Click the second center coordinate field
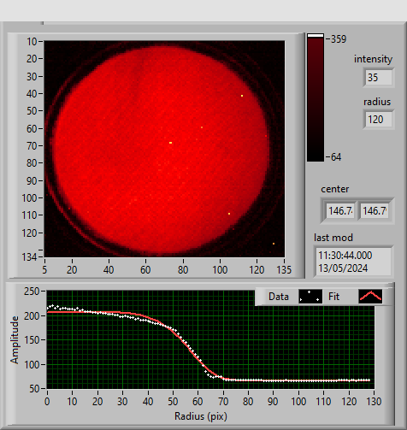This screenshot has width=407, height=430. pyautogui.click(x=375, y=211)
